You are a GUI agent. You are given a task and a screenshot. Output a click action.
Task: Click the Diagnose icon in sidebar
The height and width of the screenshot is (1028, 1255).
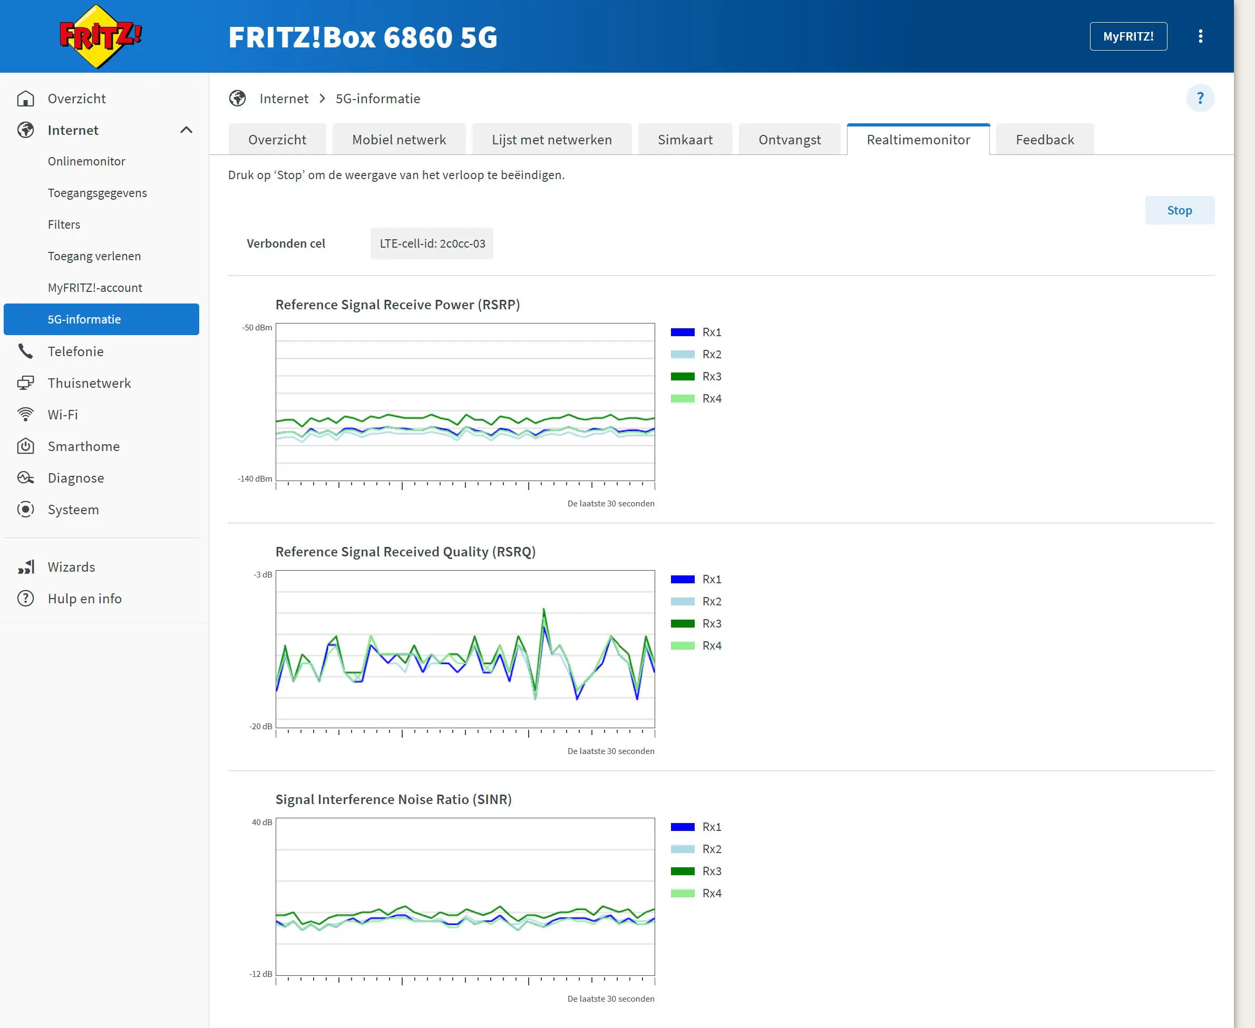[25, 478]
